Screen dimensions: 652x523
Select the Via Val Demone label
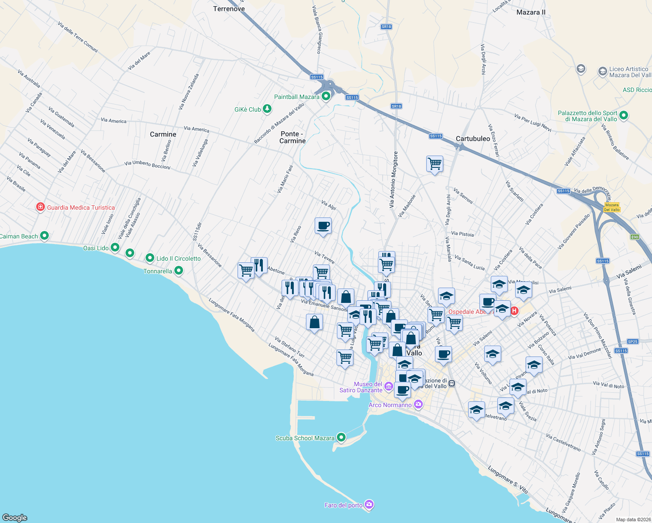[584, 354]
